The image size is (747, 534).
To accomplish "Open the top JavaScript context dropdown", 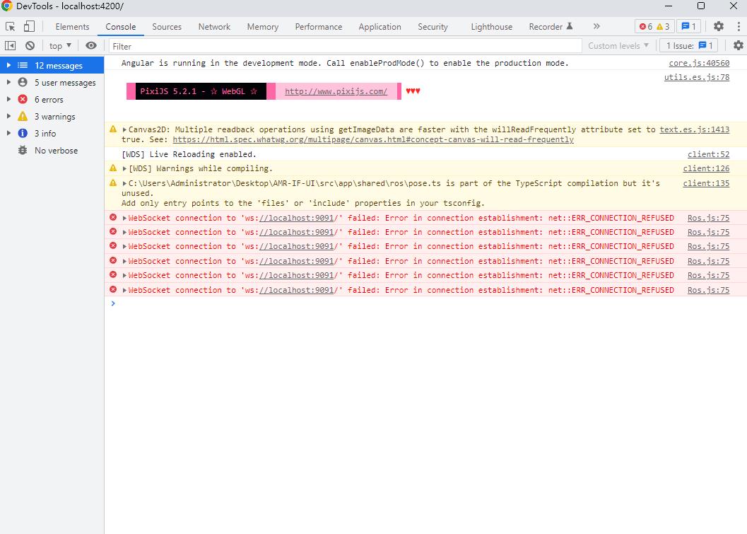I will [60, 46].
